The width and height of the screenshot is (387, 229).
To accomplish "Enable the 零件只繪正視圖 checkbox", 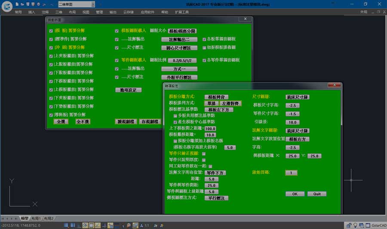I will click(204, 154).
